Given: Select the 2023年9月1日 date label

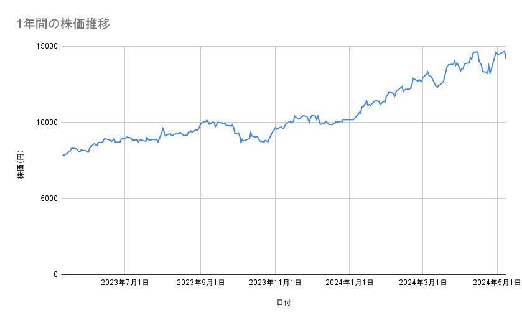Looking at the screenshot, I should pyautogui.click(x=200, y=283).
